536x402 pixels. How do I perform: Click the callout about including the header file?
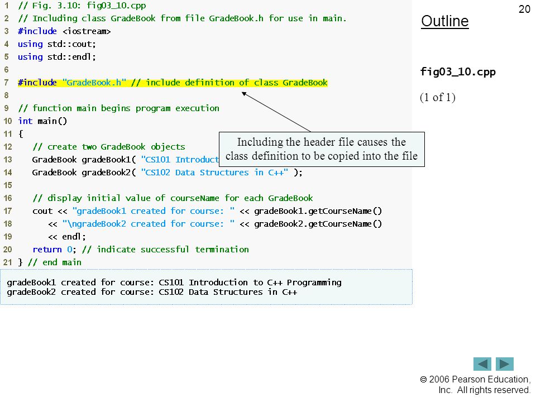(322, 150)
